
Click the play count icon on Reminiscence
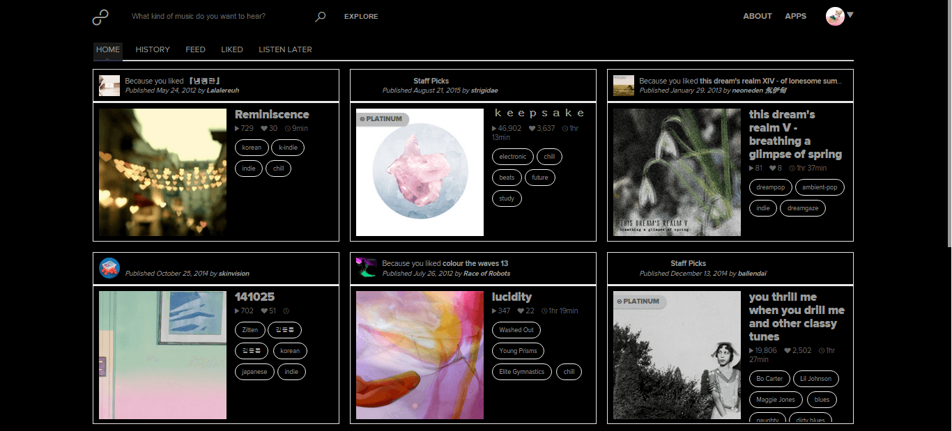point(238,128)
